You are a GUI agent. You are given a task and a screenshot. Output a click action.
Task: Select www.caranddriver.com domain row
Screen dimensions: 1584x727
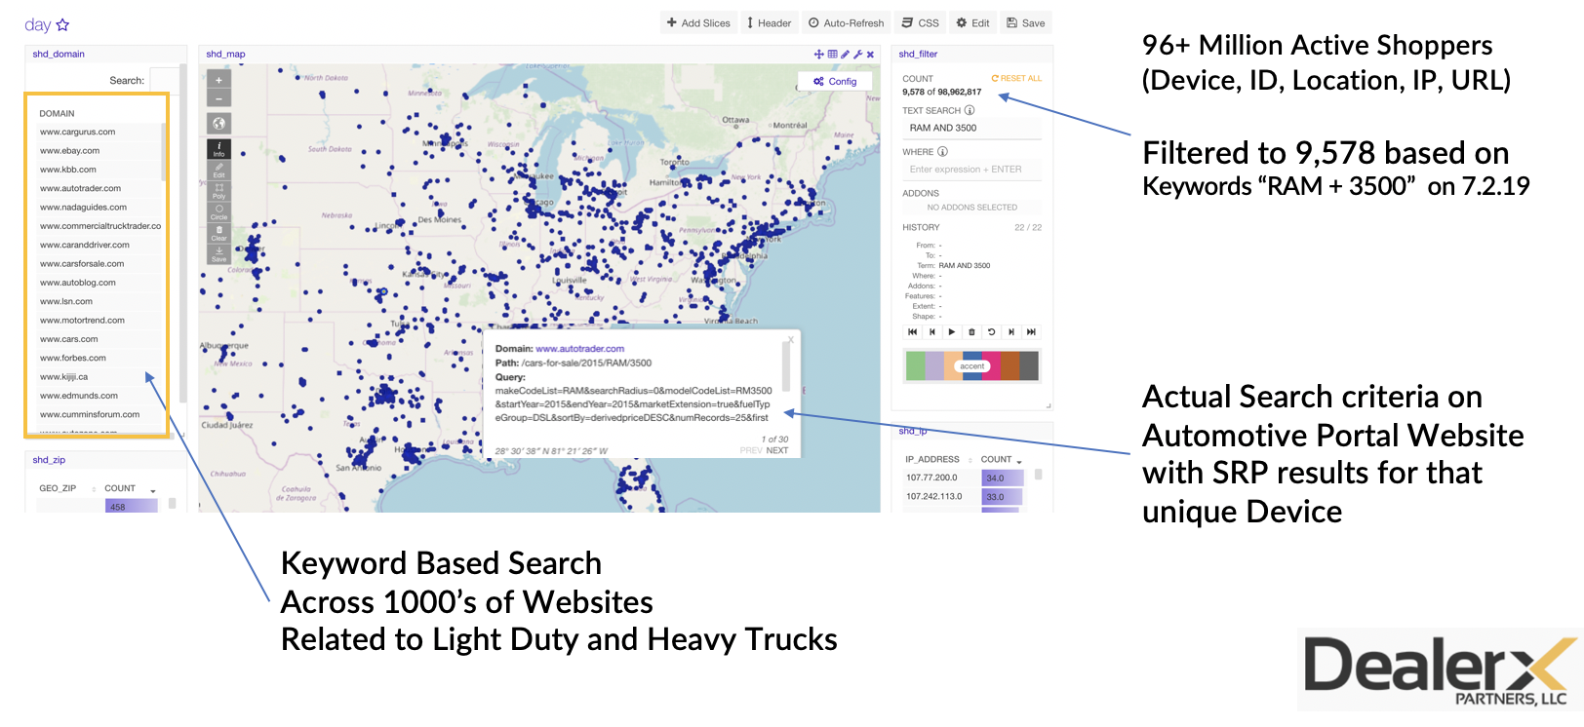pos(98,246)
